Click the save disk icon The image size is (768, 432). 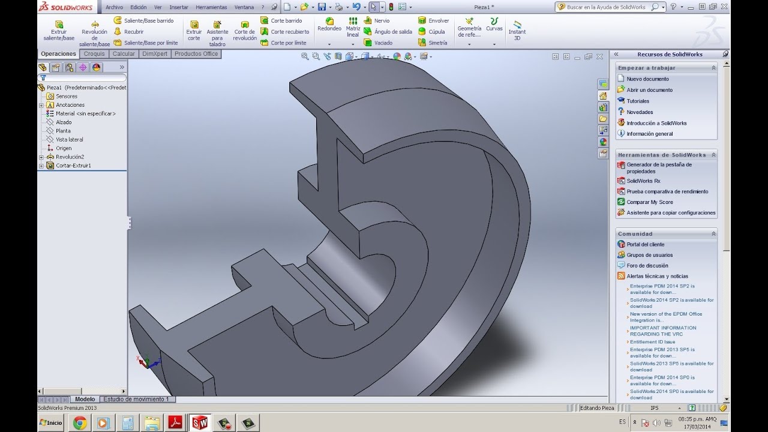pos(322,7)
